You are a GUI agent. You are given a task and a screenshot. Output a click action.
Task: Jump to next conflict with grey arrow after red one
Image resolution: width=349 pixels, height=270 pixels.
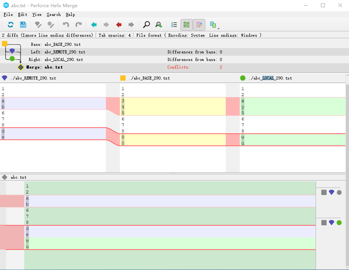[131, 25]
